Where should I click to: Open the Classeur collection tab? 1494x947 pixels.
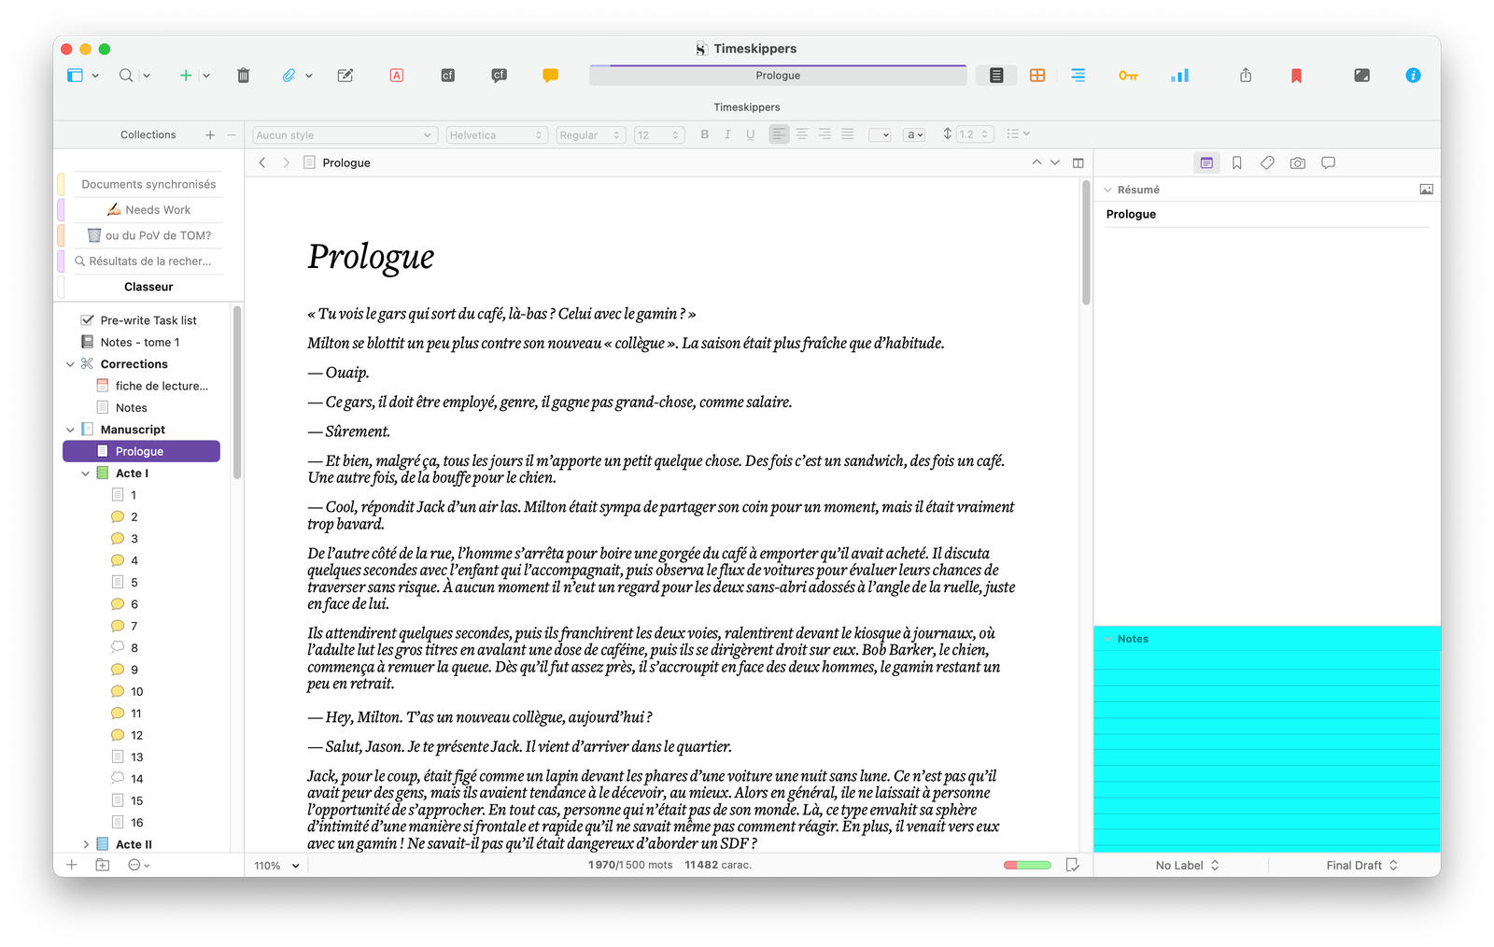click(148, 287)
